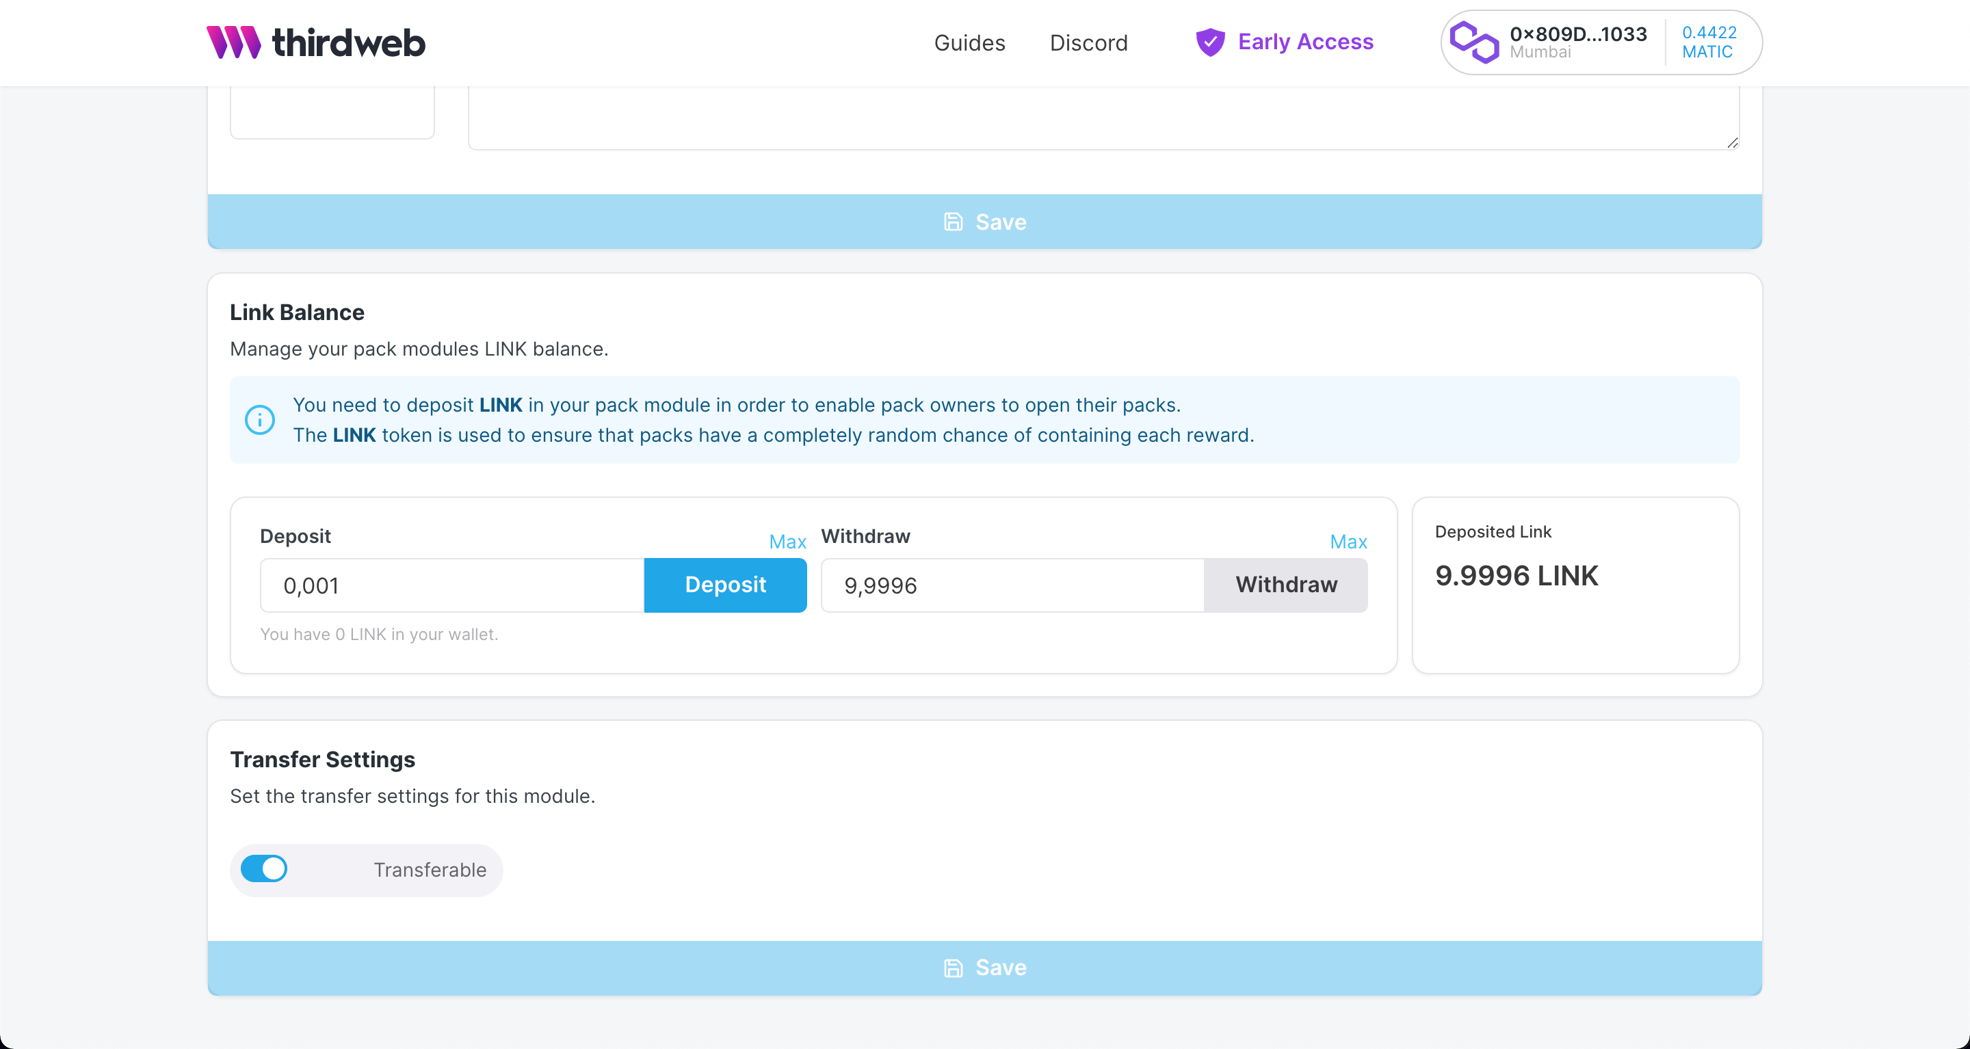Screen dimensions: 1970x1049
Task: Click the description textarea resize handle
Action: pos(1732,143)
